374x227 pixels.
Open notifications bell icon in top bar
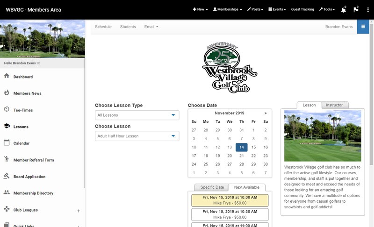click(344, 9)
